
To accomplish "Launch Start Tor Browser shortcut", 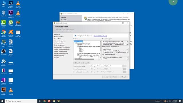I will (x=3, y=82).
